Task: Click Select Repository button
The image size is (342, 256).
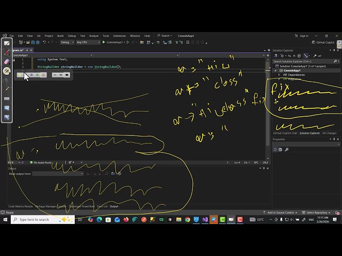Action: tap(316, 212)
